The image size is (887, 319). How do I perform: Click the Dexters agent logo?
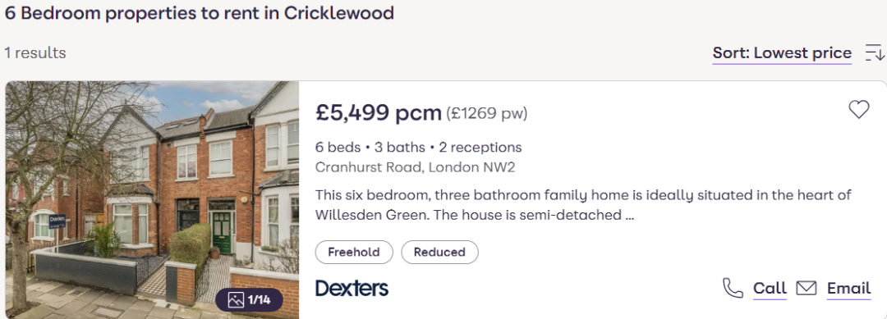pos(352,288)
